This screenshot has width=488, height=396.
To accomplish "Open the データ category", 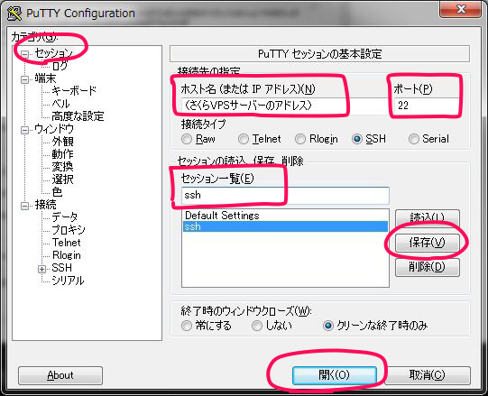I will click(64, 217).
